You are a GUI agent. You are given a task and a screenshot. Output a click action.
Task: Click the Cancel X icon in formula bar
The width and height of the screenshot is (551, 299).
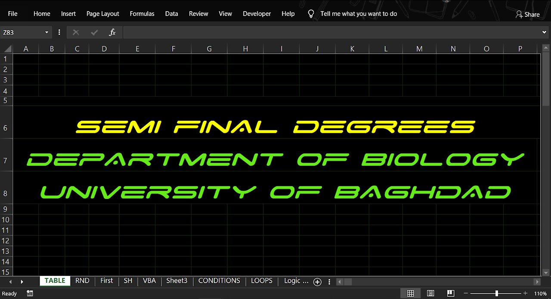76,32
